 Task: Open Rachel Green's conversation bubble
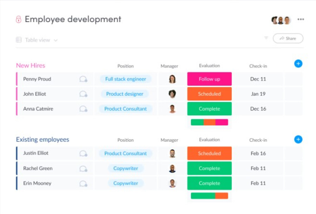coord(83,169)
